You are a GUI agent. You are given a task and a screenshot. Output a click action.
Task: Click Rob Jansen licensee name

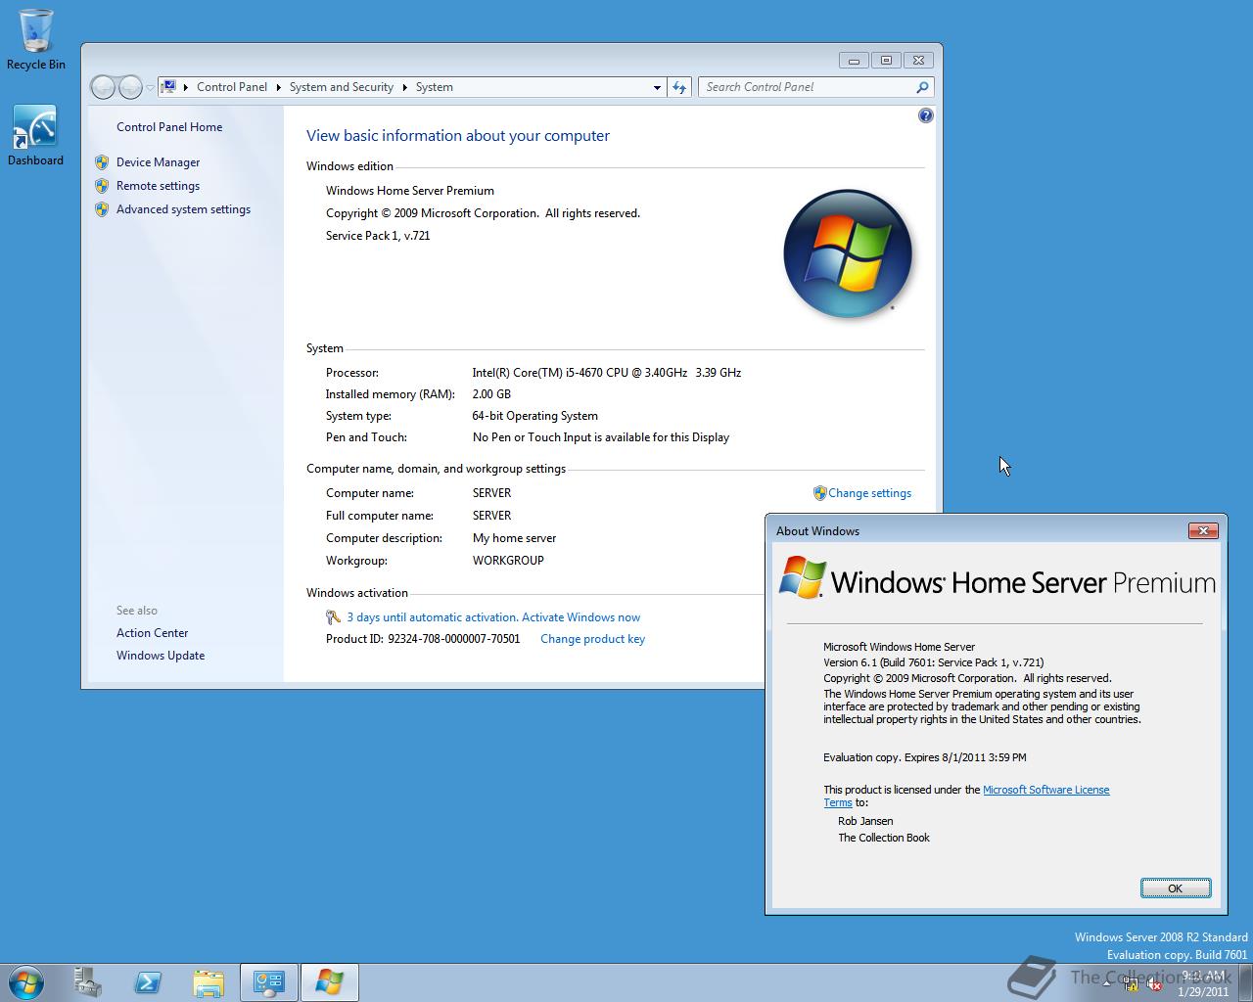865,821
